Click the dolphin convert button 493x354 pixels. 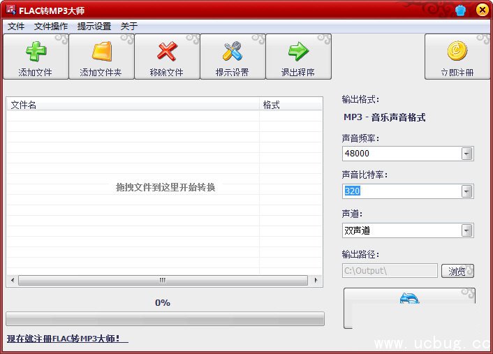pyautogui.click(x=409, y=308)
